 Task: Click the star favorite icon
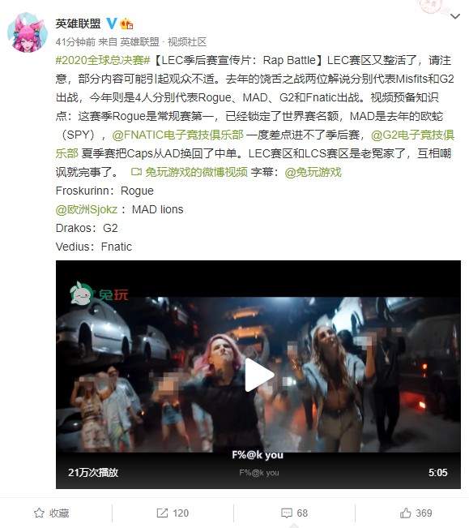[39, 513]
